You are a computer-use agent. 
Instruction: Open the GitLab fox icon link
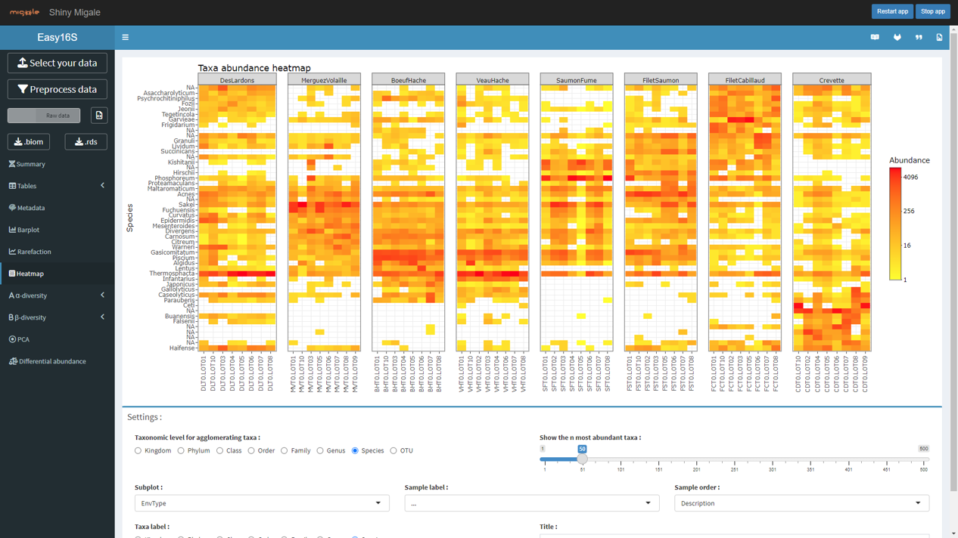[897, 37]
